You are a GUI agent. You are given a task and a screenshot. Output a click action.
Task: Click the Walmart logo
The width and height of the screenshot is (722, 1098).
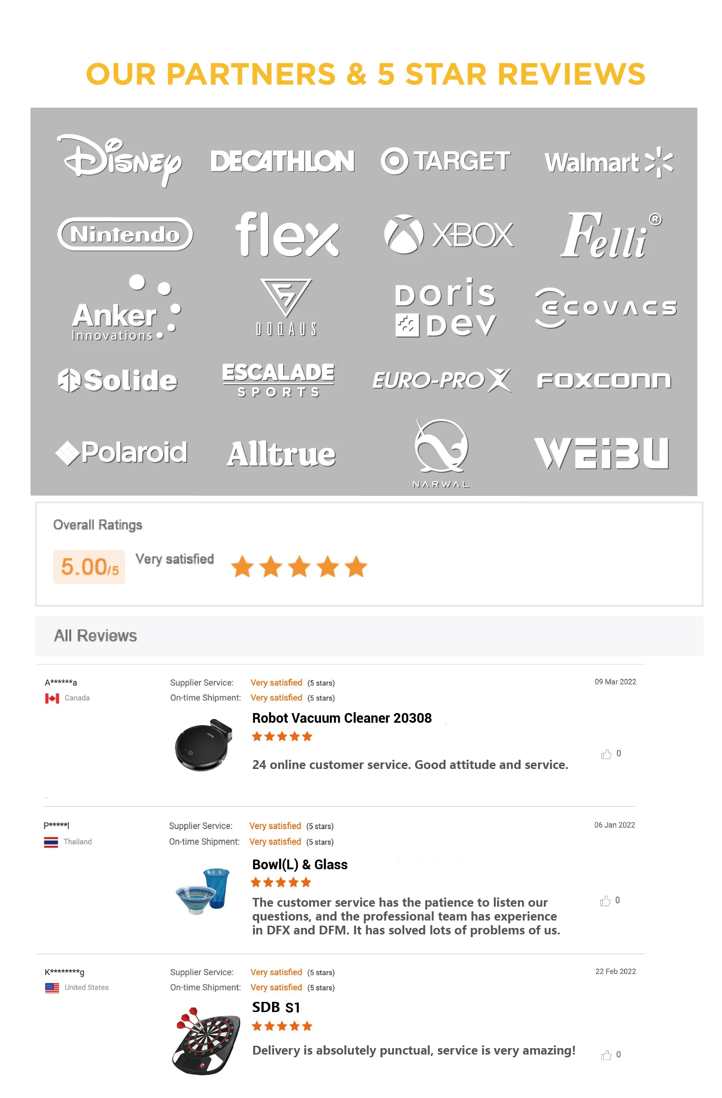608,163
